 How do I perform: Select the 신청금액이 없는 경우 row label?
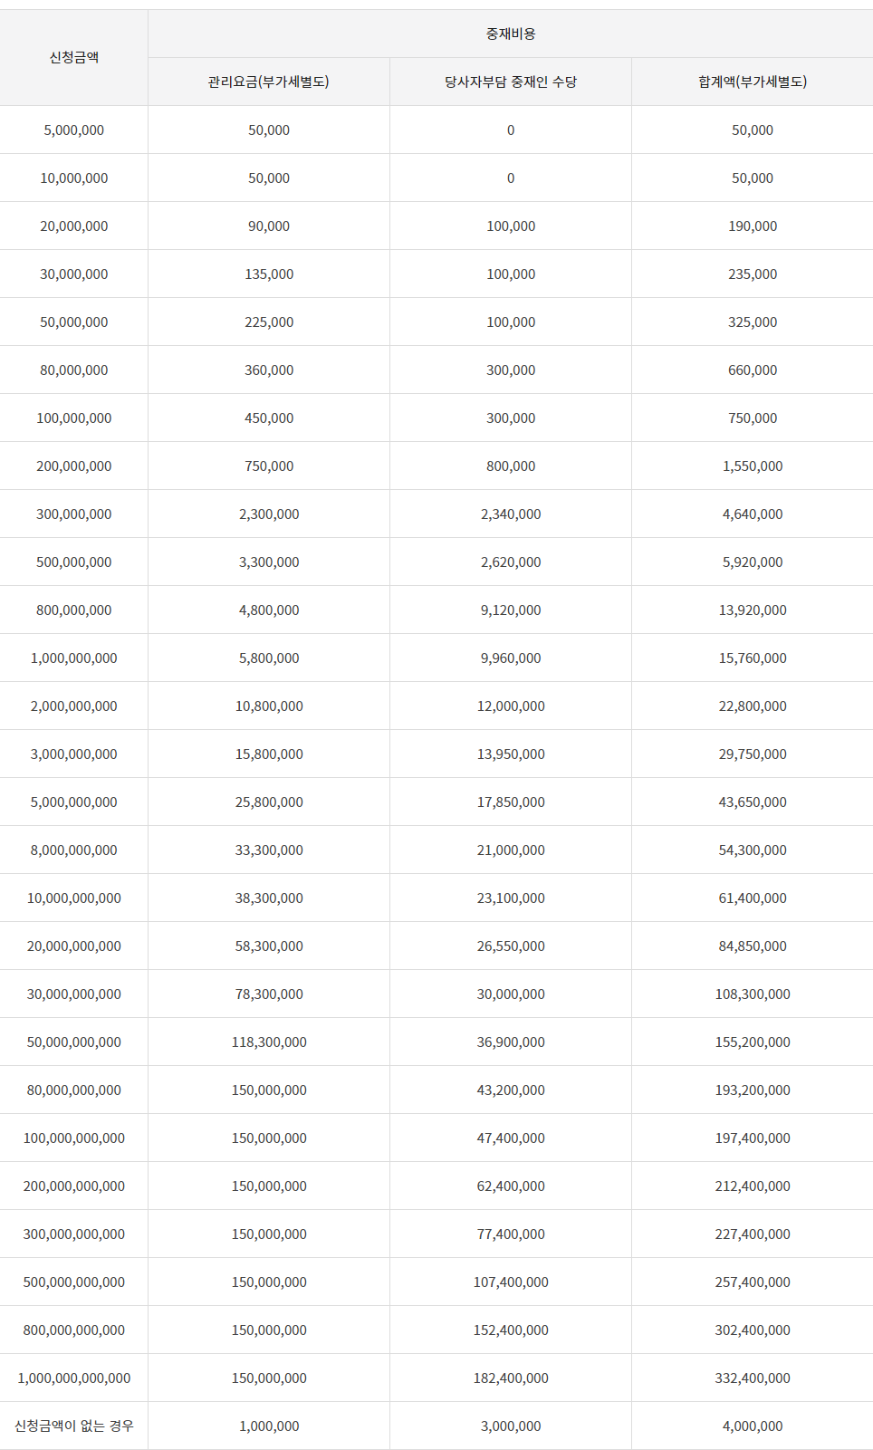[x=74, y=1426]
